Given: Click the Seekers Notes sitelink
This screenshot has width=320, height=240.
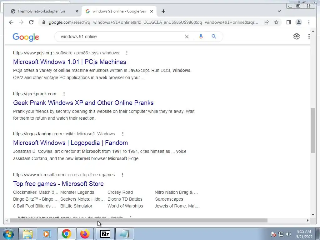Looking at the screenshot, I should pyautogui.click(x=82, y=199).
